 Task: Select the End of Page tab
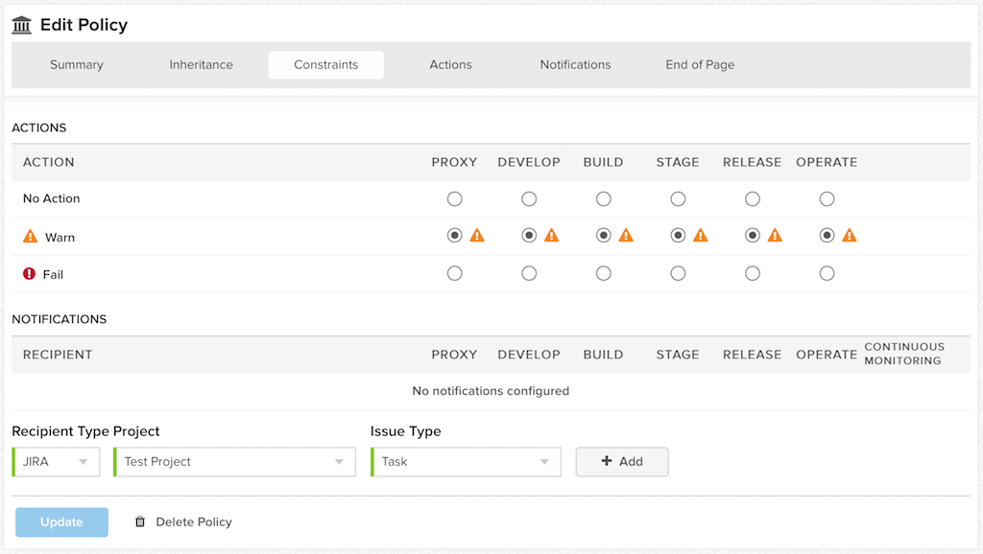(699, 64)
